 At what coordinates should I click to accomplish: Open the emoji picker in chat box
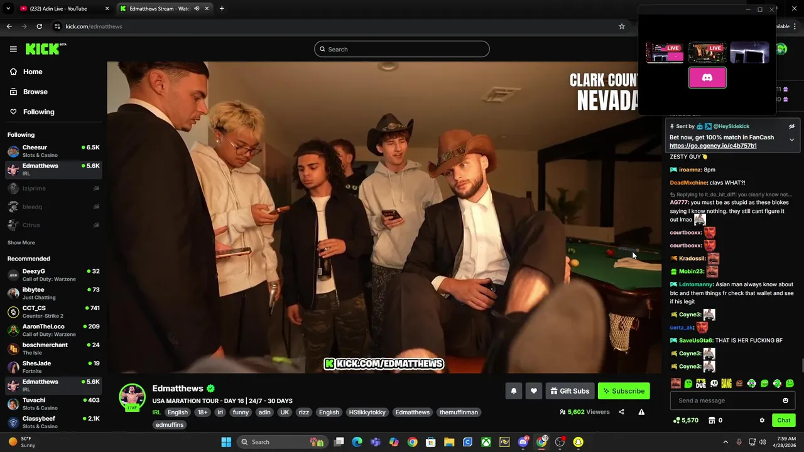point(785,401)
